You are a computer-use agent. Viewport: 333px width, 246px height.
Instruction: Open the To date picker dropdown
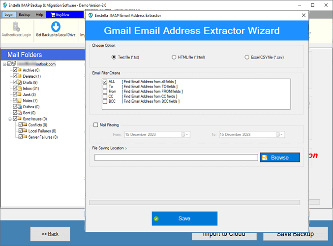click(279, 134)
